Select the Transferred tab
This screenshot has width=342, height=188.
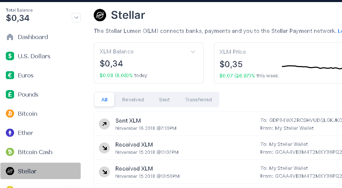[198, 100]
